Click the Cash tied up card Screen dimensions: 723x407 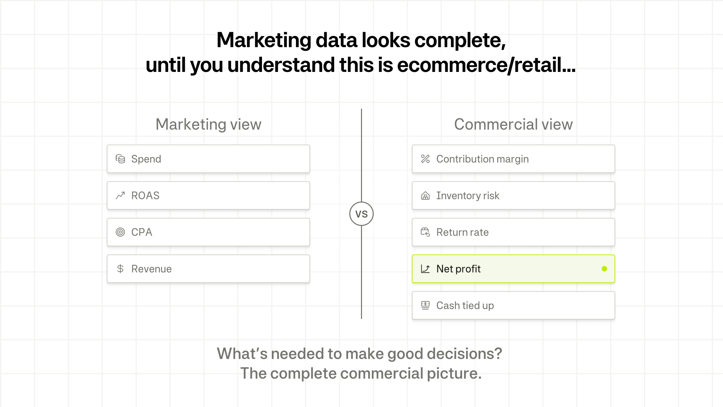(513, 306)
